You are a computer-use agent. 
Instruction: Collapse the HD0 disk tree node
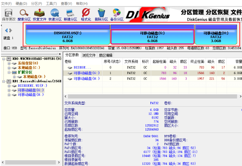point(4,59)
